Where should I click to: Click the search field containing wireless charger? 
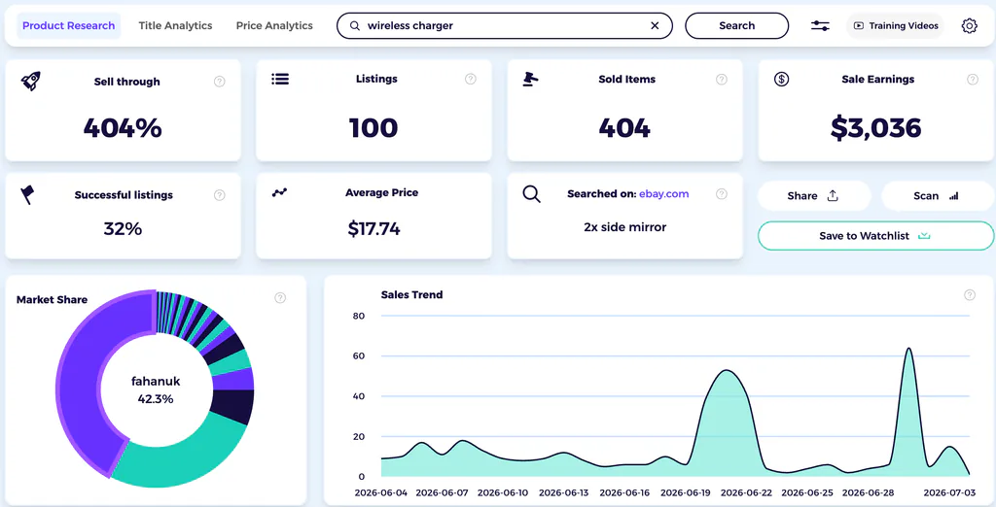pyautogui.click(x=505, y=26)
